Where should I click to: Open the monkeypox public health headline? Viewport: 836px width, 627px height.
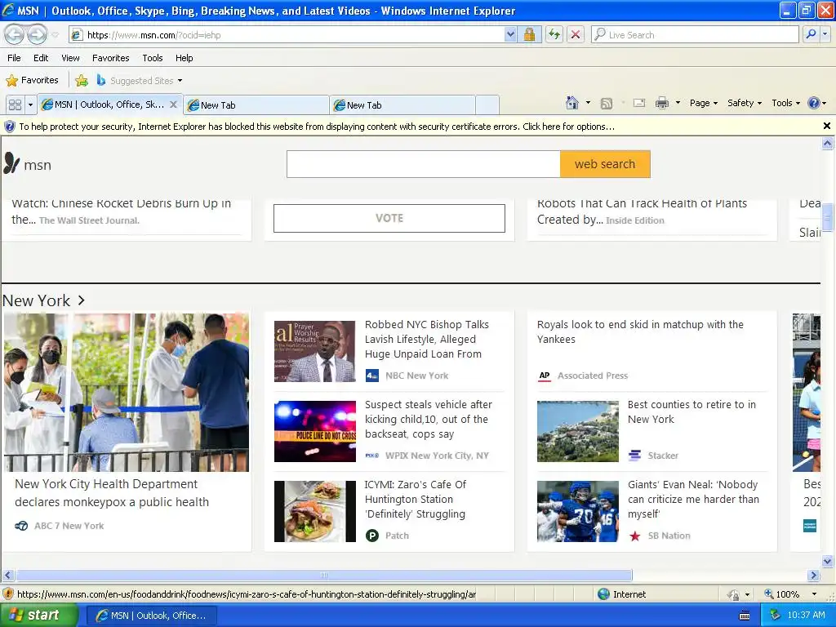click(x=111, y=492)
